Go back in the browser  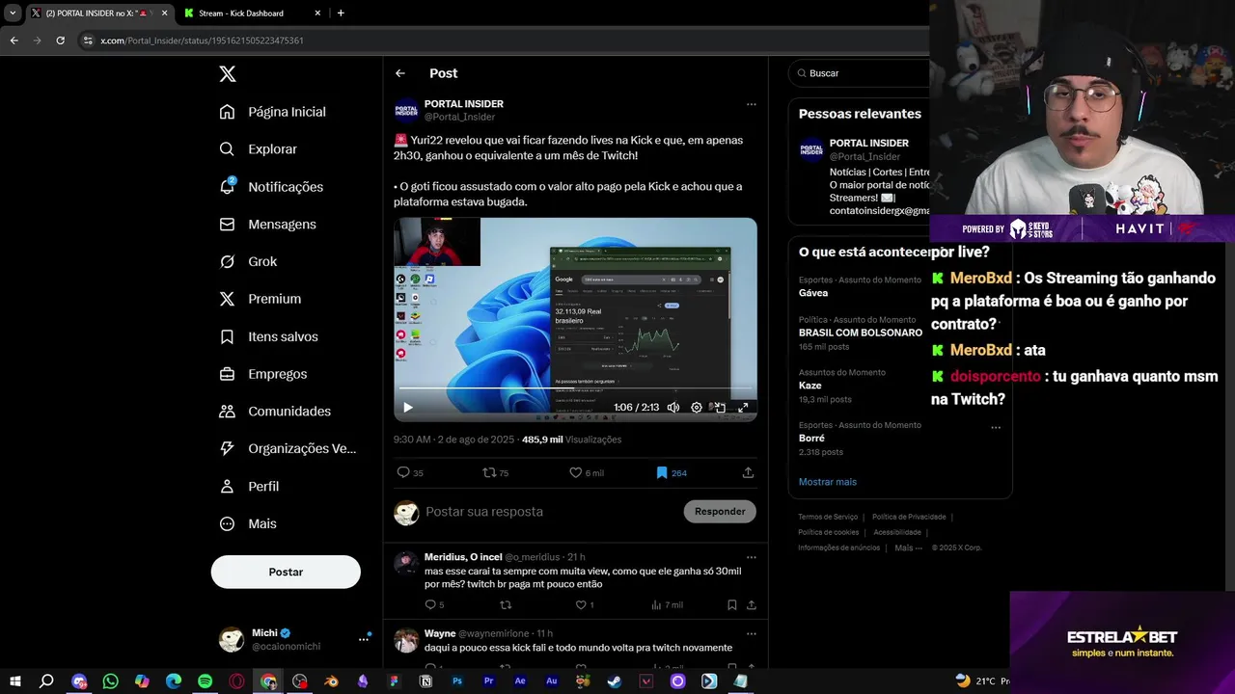14,40
